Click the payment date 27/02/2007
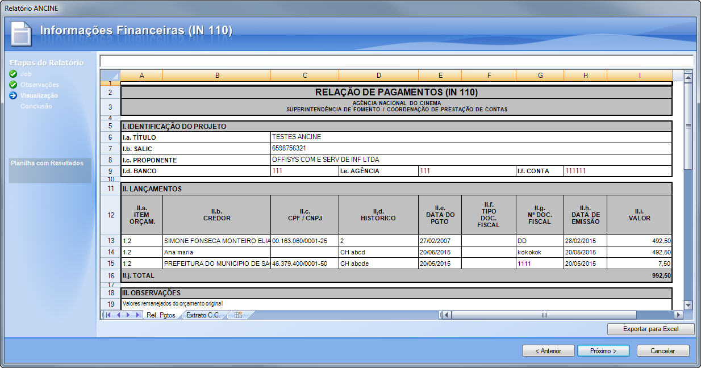Viewport: 701px width, 368px height. [440, 241]
